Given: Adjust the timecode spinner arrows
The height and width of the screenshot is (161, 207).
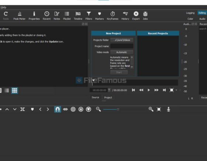Looking at the screenshot, I should 109,90.
